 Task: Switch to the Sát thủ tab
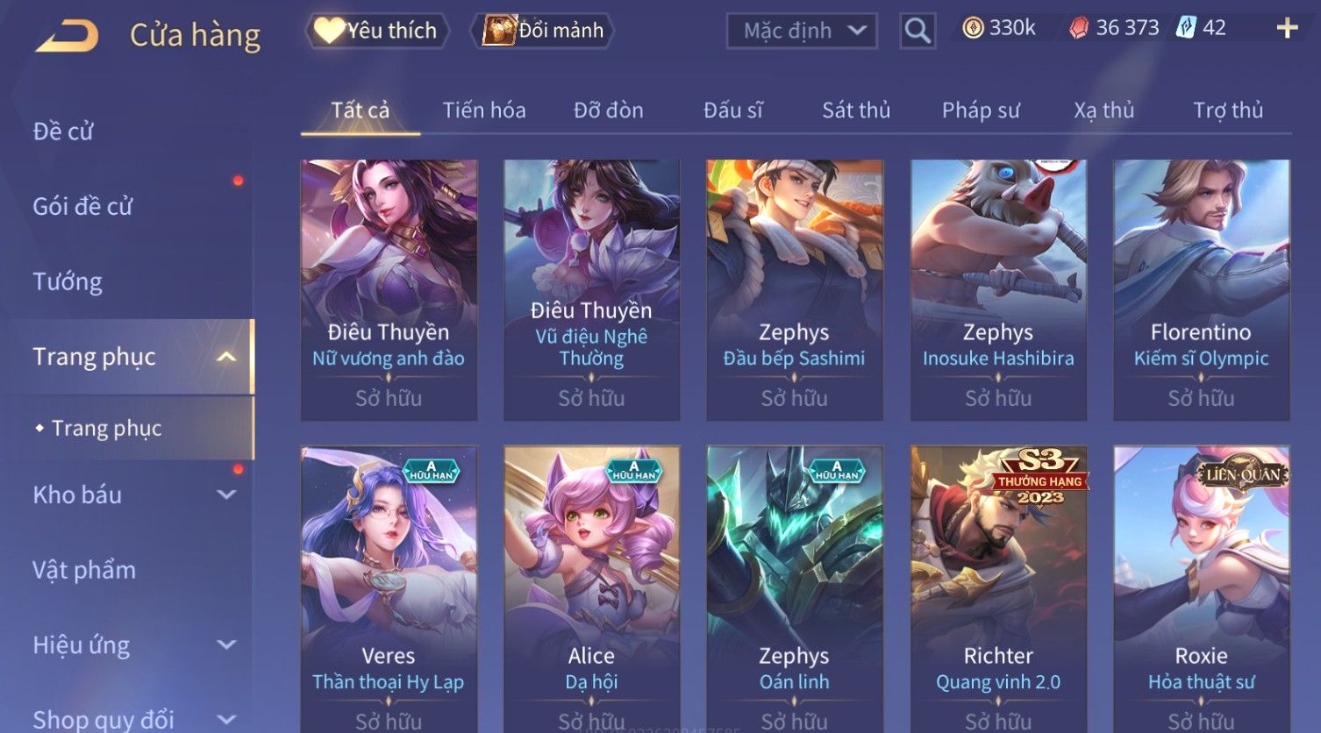click(856, 110)
